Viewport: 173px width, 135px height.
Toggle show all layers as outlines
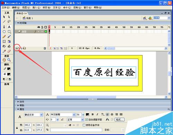[x=46, y=27]
